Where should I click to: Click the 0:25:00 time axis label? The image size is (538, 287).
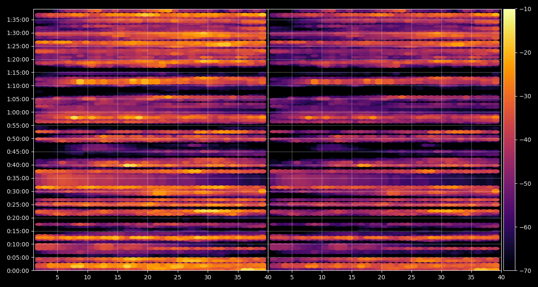pyautogui.click(x=18, y=205)
